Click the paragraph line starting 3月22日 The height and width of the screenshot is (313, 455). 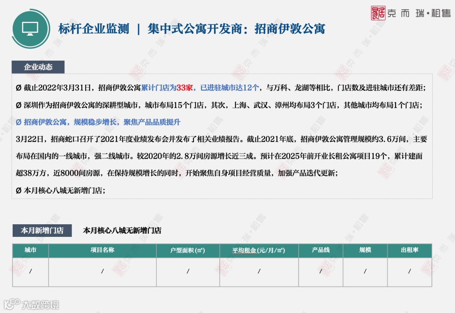(x=222, y=139)
